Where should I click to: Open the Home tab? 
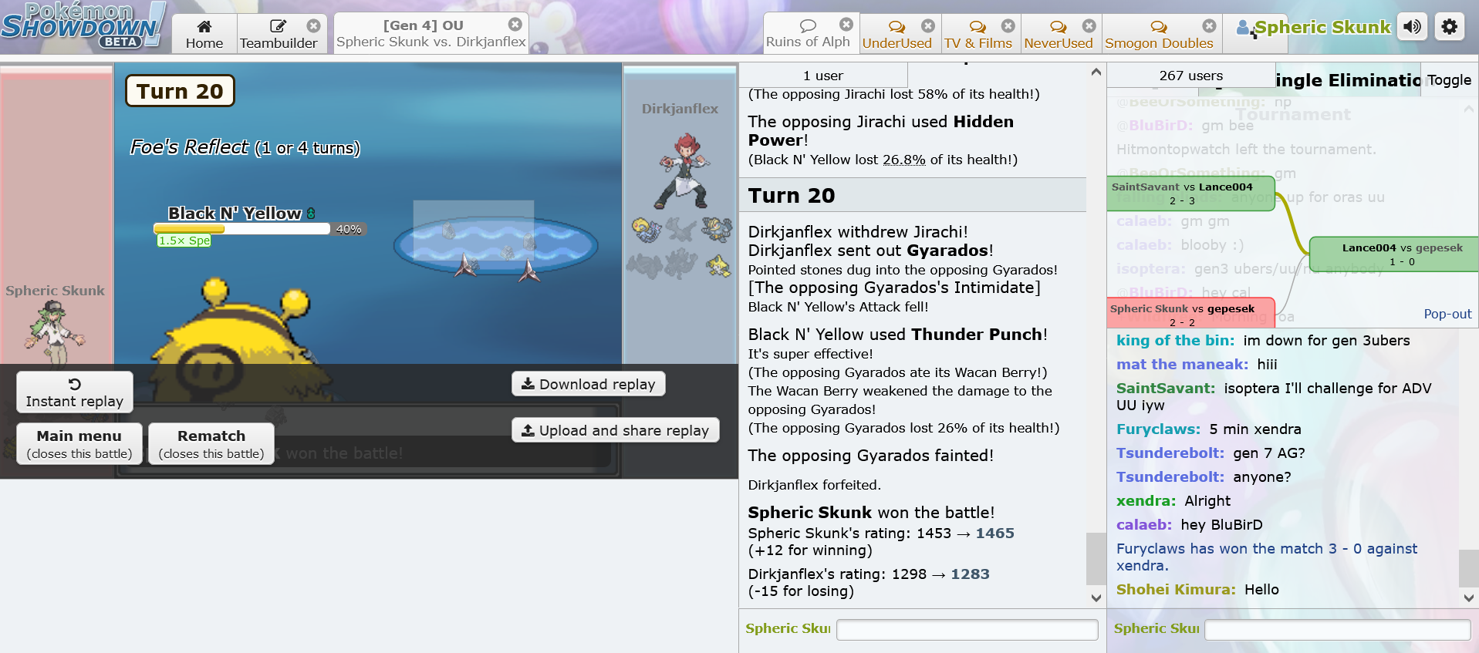(204, 34)
